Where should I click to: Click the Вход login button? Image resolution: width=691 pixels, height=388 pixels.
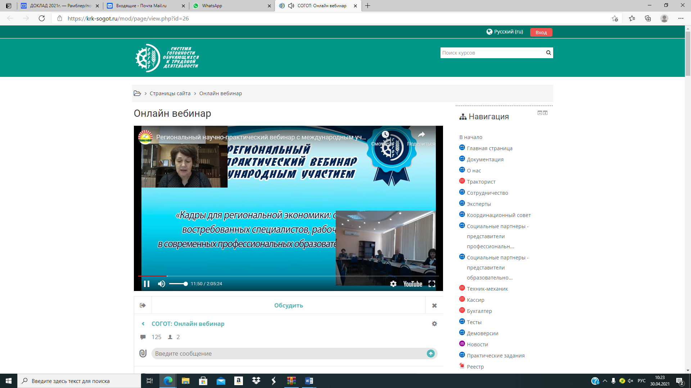[541, 32]
